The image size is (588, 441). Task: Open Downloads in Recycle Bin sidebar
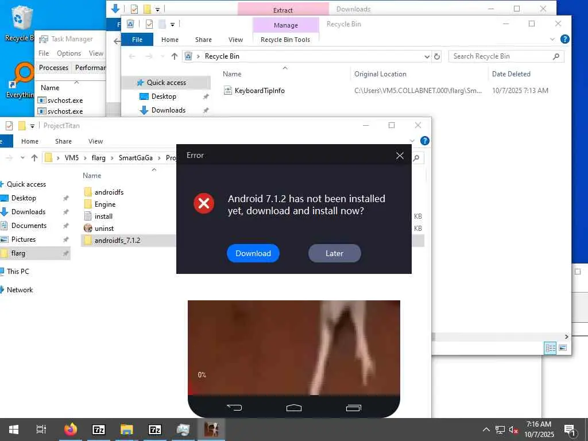(168, 110)
